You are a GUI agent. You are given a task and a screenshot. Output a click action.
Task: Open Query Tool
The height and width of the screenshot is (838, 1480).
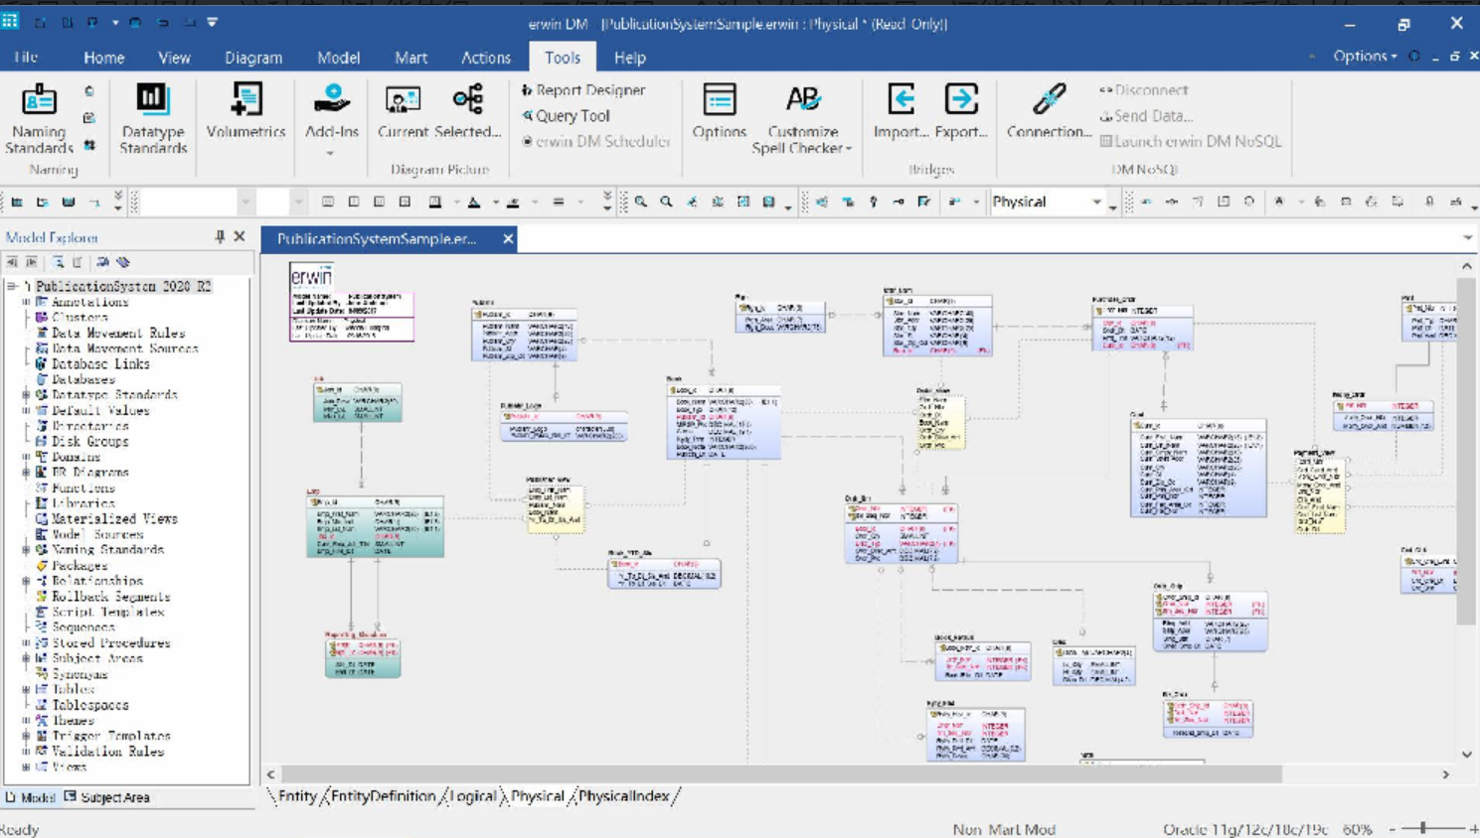tap(566, 116)
